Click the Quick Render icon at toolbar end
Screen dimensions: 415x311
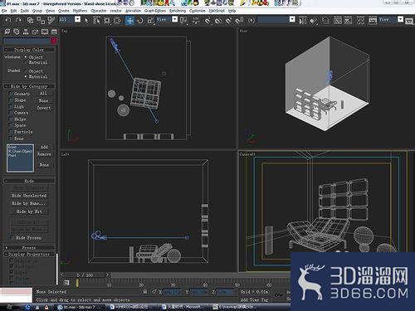pos(410,20)
